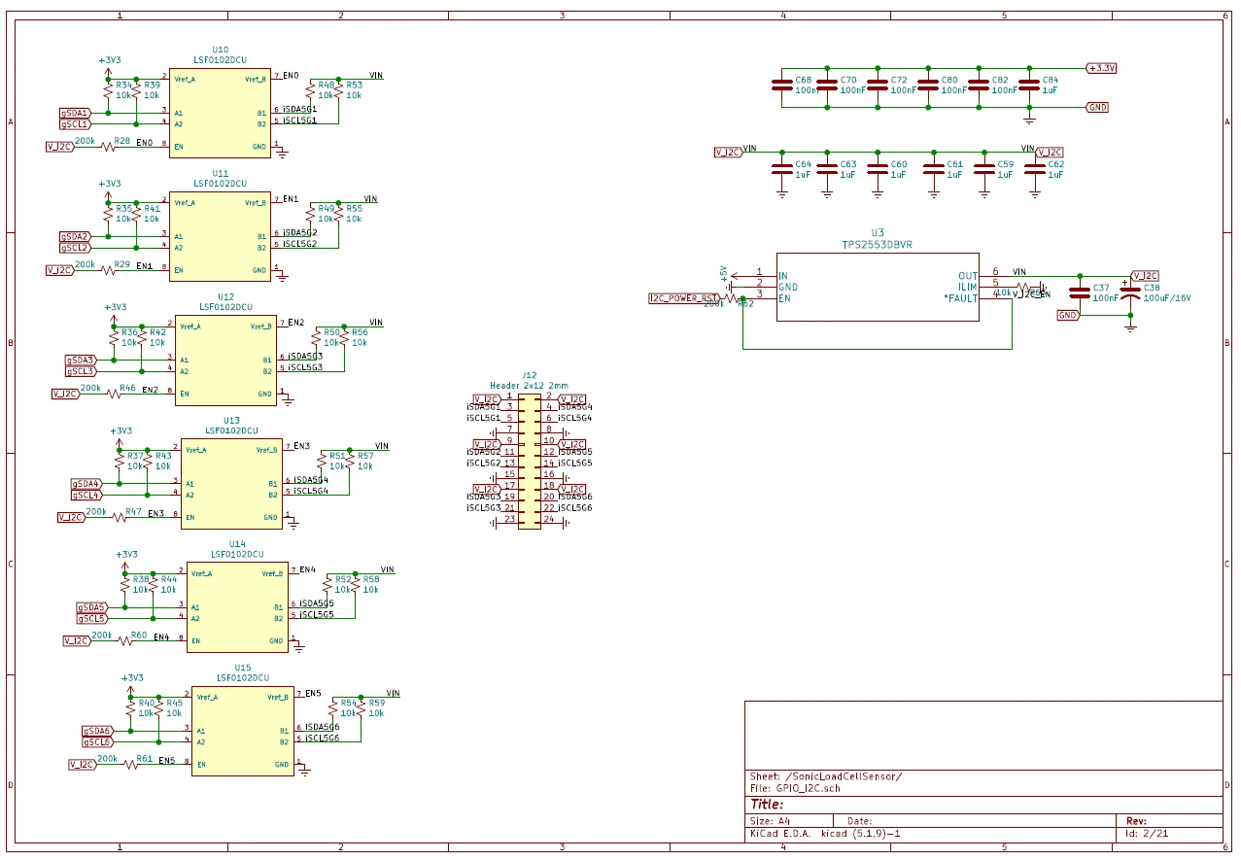Click the gSCL1 global label
The width and height of the screenshot is (1241, 860).
75,123
